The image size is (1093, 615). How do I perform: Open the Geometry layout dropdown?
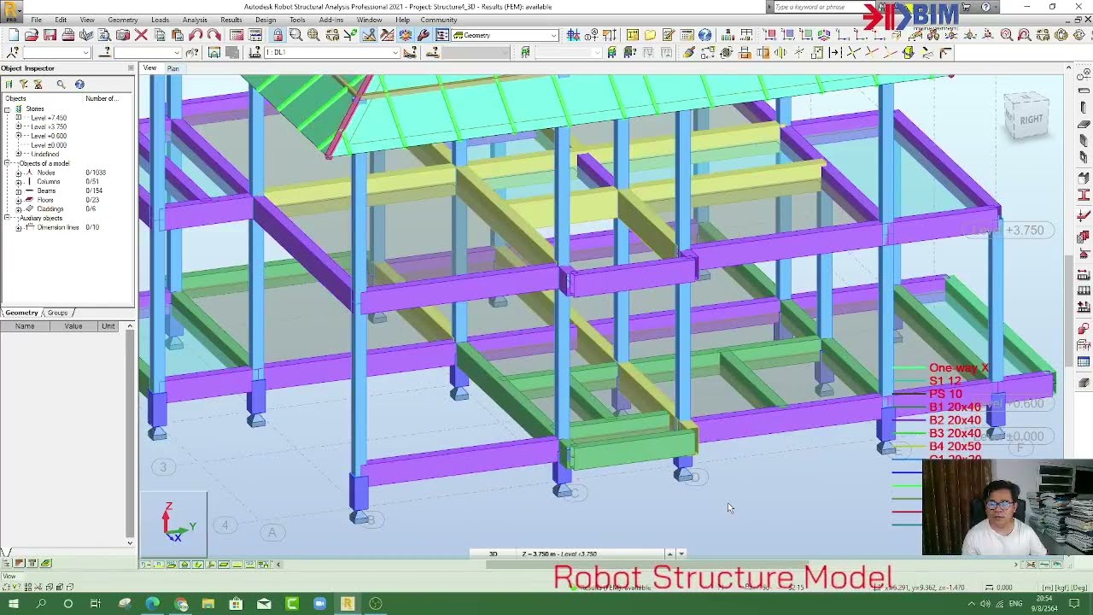point(553,35)
